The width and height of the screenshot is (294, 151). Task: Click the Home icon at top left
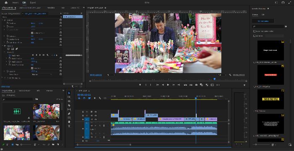6,3
